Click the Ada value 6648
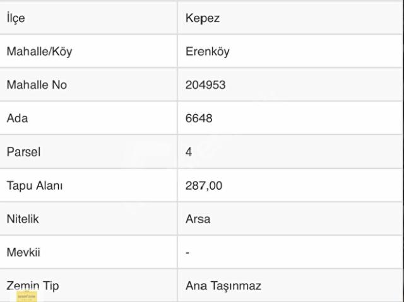 pyautogui.click(x=199, y=119)
